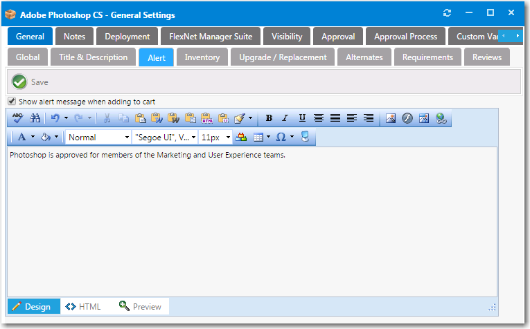Open Find and Replace binoculars icon
Image resolution: width=530 pixels, height=329 pixels.
pyautogui.click(x=35, y=118)
